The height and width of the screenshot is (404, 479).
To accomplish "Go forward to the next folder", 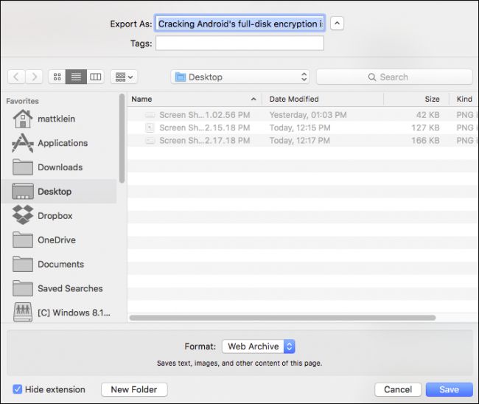I will click(34, 77).
